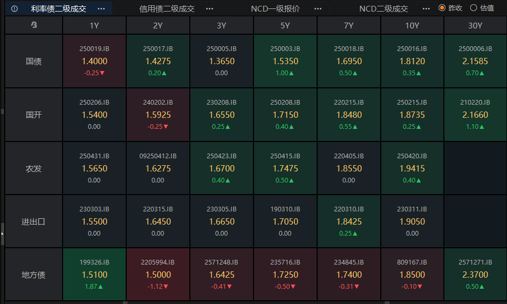
Task: Switch to the NCD一级报价 tab
Action: (276, 8)
